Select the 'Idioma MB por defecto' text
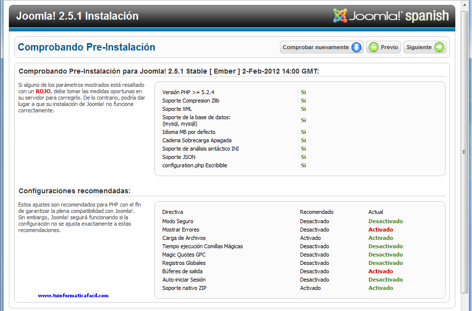This screenshot has width=472, height=311. (189, 132)
